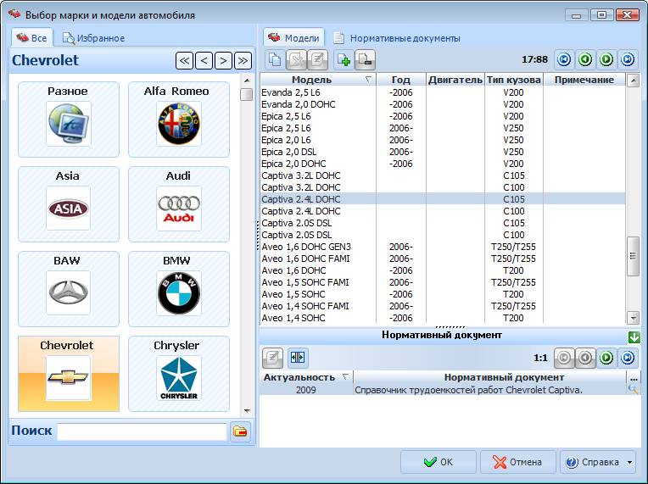Open the Справка dropdown arrow
The height and width of the screenshot is (484, 648).
630,463
